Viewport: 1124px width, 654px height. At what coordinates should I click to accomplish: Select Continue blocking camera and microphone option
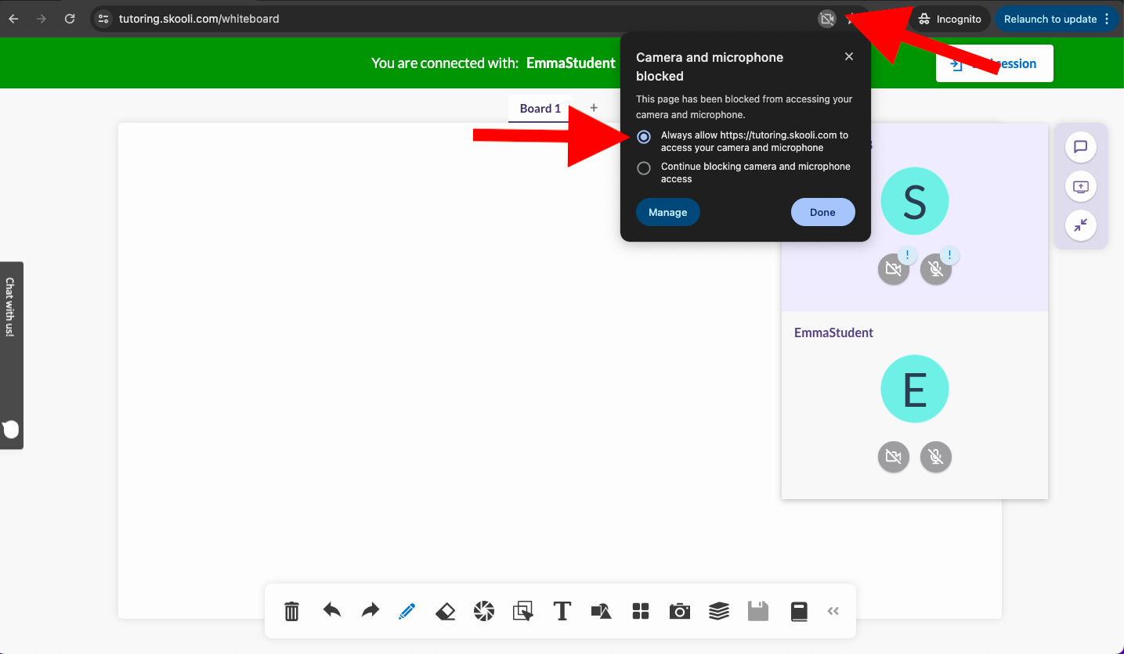[644, 168]
